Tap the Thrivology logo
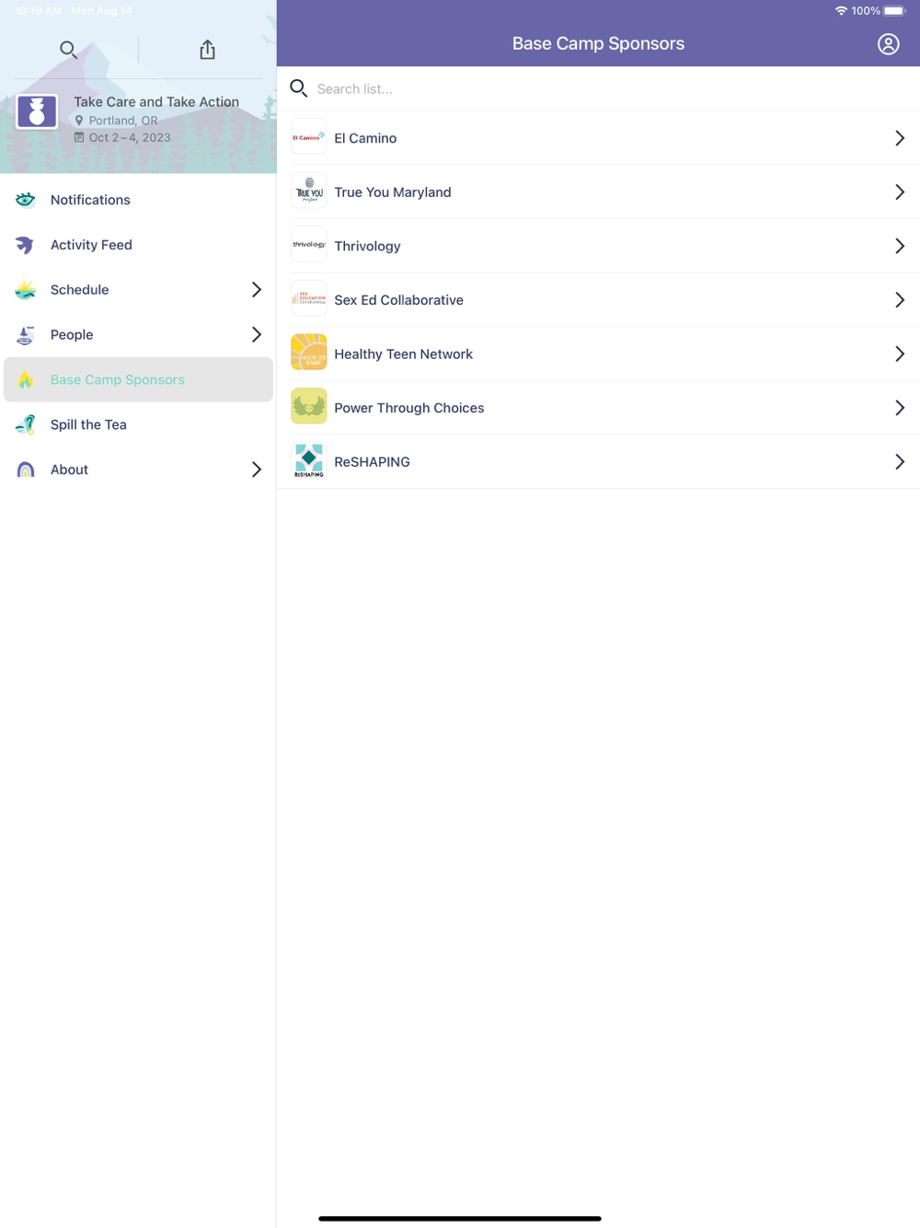920x1228 pixels. pyautogui.click(x=309, y=245)
